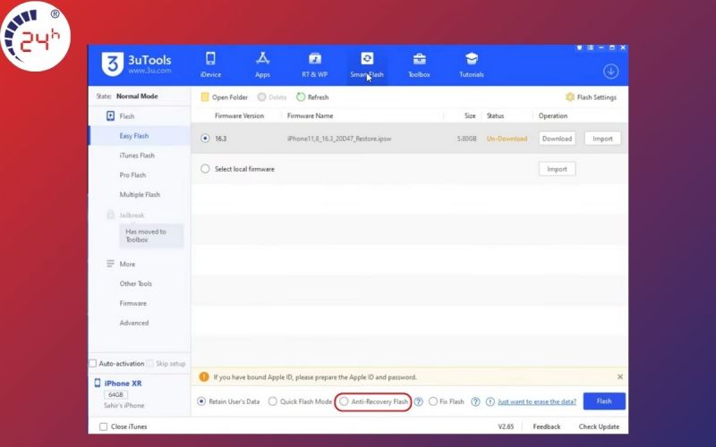Click Open Folder in toolbar

[225, 97]
